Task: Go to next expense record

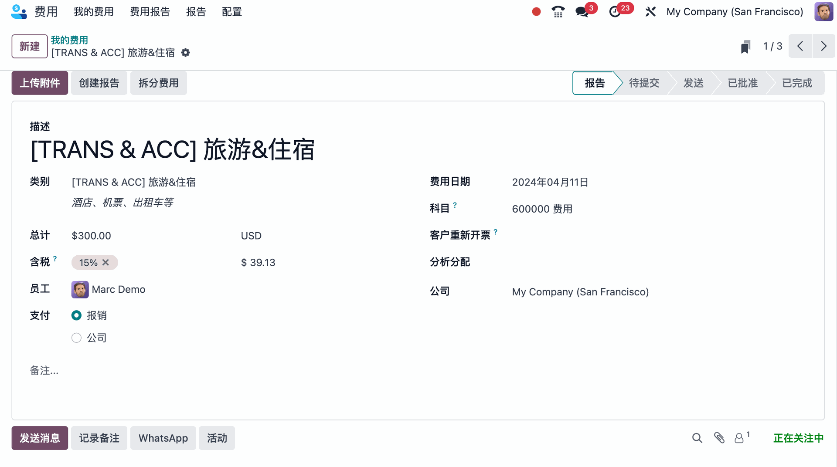Action: click(x=823, y=46)
